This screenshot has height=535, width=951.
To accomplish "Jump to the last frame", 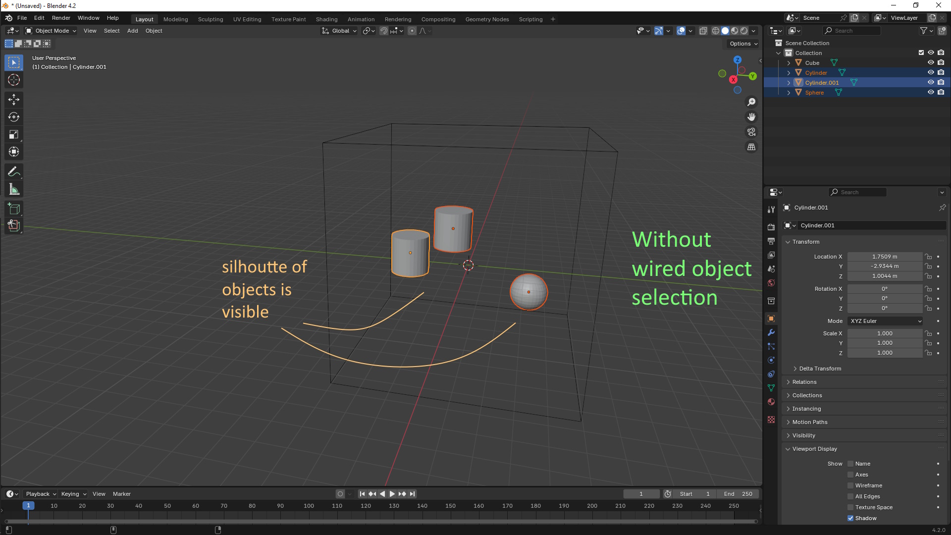I will [x=412, y=494].
